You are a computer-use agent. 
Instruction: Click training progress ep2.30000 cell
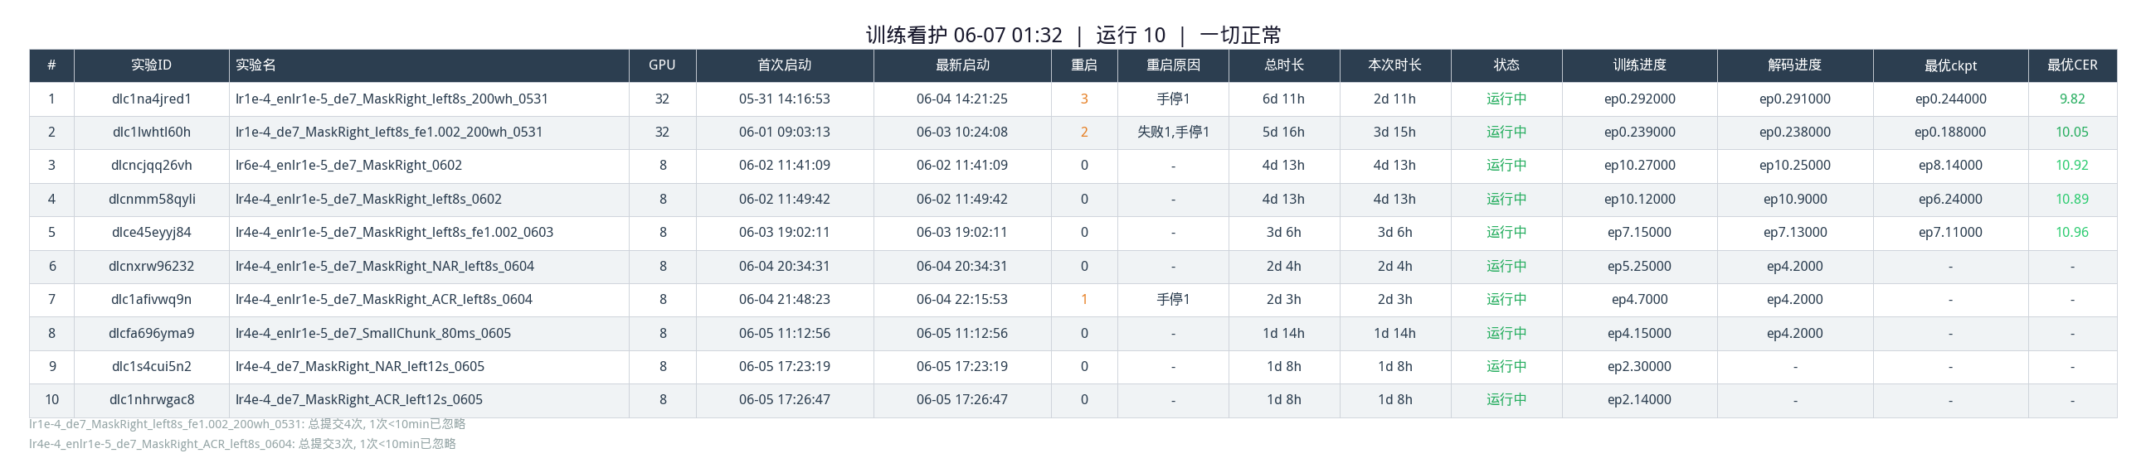pos(1639,367)
